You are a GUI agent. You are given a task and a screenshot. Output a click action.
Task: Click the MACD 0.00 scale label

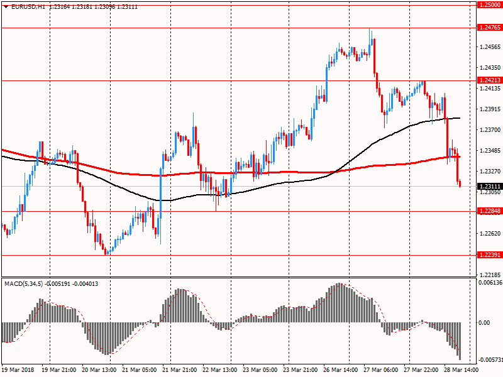[484, 322]
